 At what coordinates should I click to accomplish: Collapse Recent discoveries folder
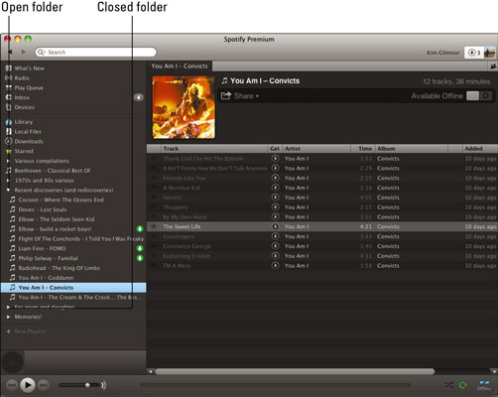(x=8, y=191)
